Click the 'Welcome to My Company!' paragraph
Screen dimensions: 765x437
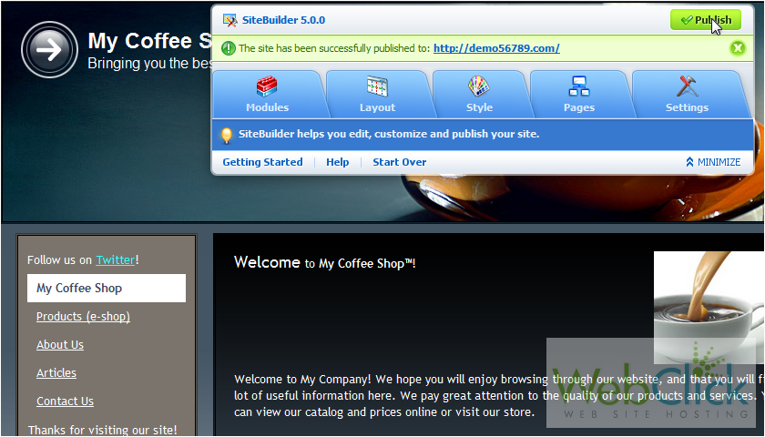click(x=499, y=395)
